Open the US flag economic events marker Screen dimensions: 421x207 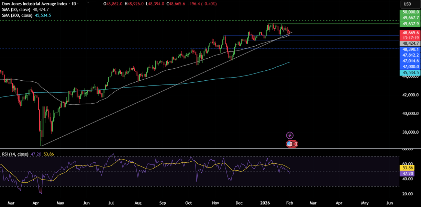[x=291, y=143]
